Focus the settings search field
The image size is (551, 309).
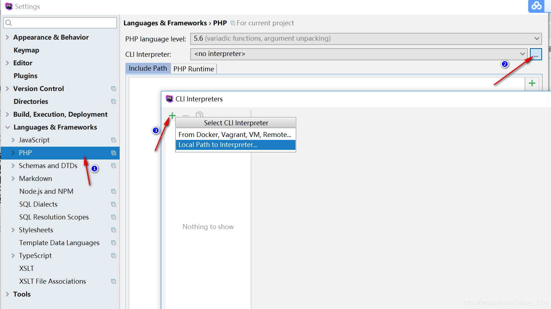[60, 23]
